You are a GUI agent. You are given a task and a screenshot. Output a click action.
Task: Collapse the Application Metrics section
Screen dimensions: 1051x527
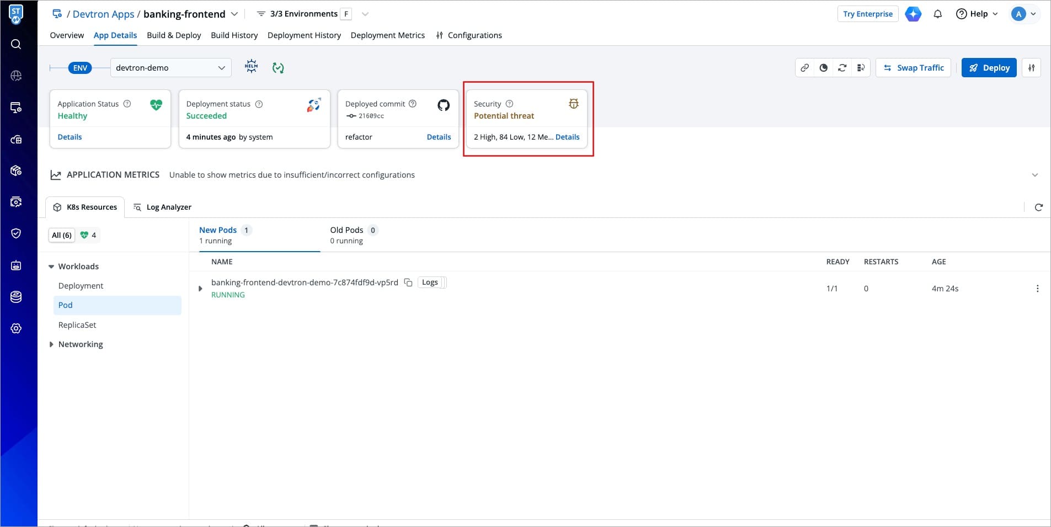[1034, 175]
